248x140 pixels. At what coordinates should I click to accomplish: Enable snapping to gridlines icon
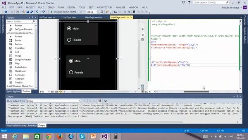pyautogui.click(x=56, y=92)
